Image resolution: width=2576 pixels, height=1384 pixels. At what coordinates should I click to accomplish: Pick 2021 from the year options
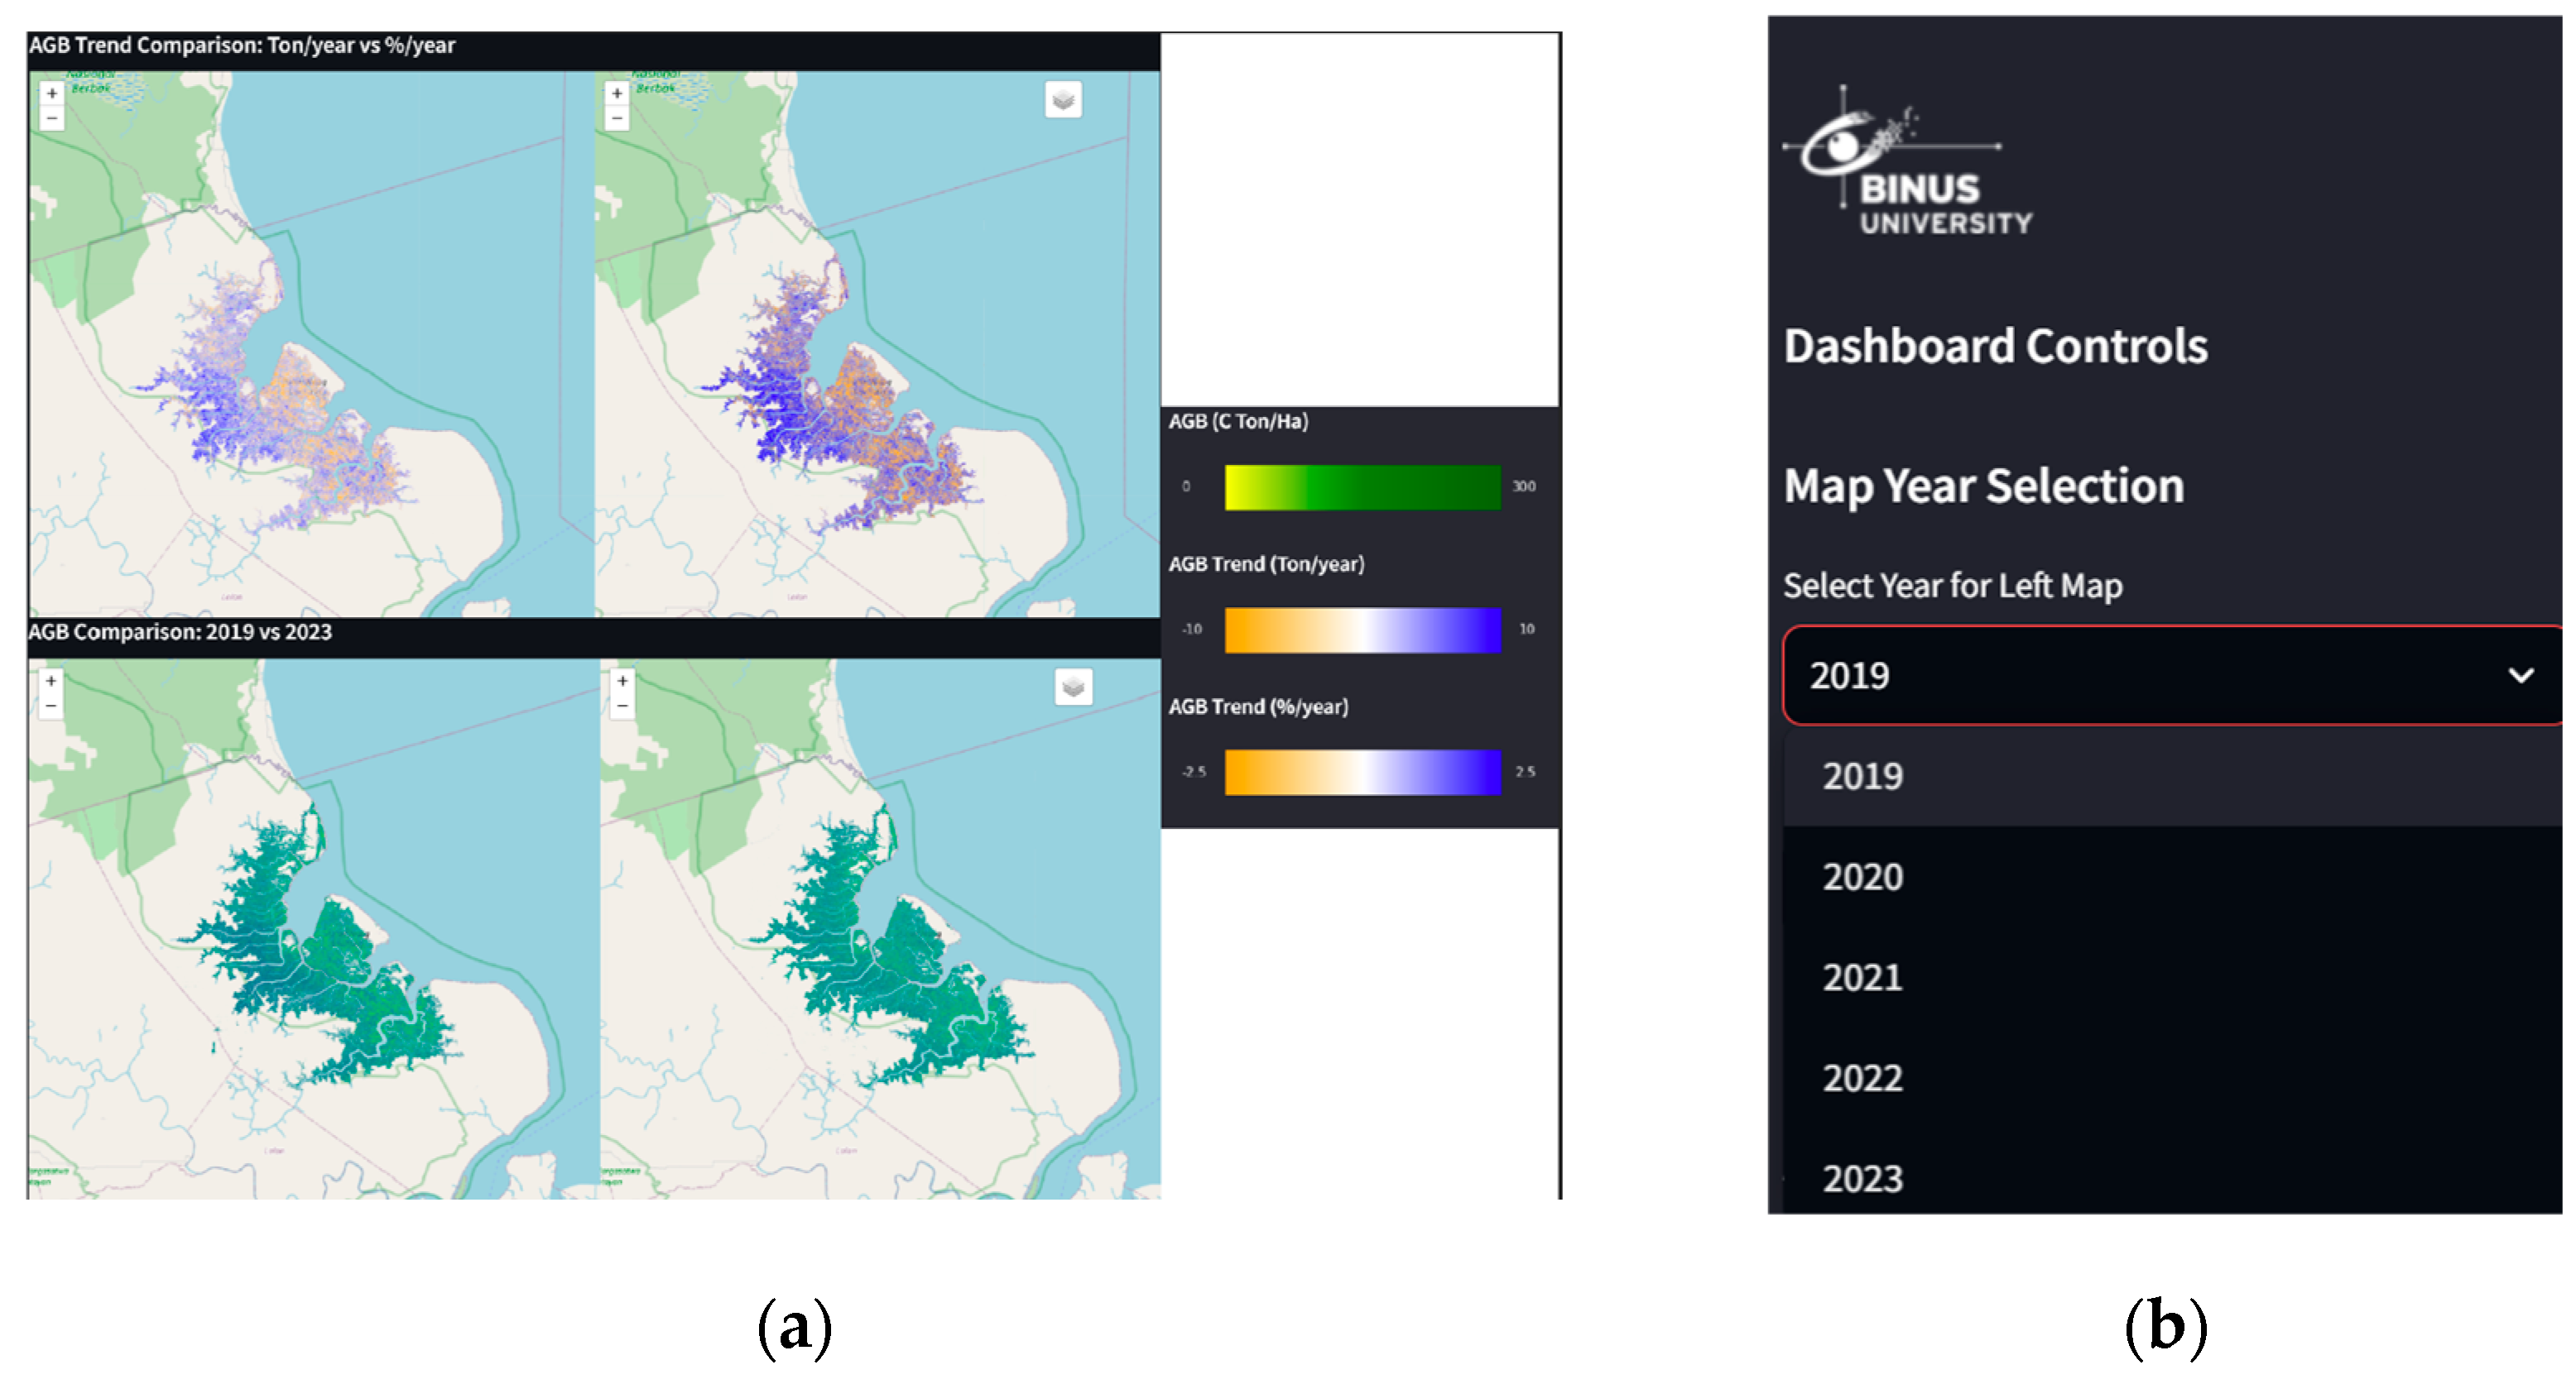pyautogui.click(x=1863, y=979)
